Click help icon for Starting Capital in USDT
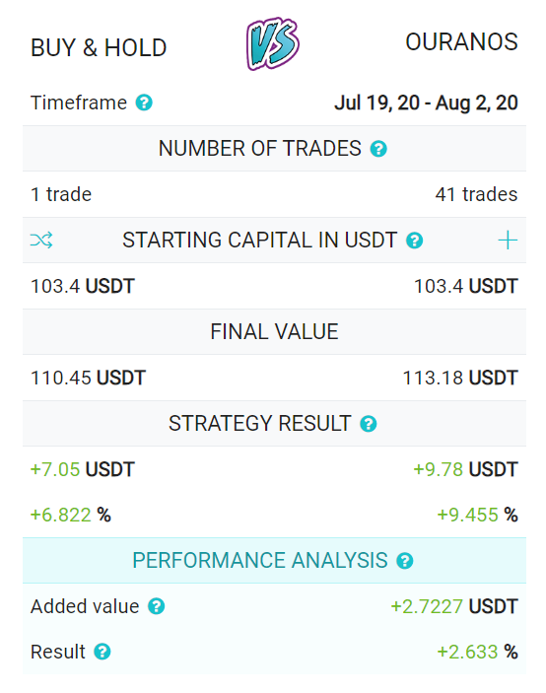The image size is (546, 693). click(414, 241)
